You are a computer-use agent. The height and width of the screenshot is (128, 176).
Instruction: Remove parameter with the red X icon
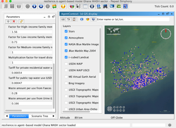pyautogui.click(x=14, y=21)
